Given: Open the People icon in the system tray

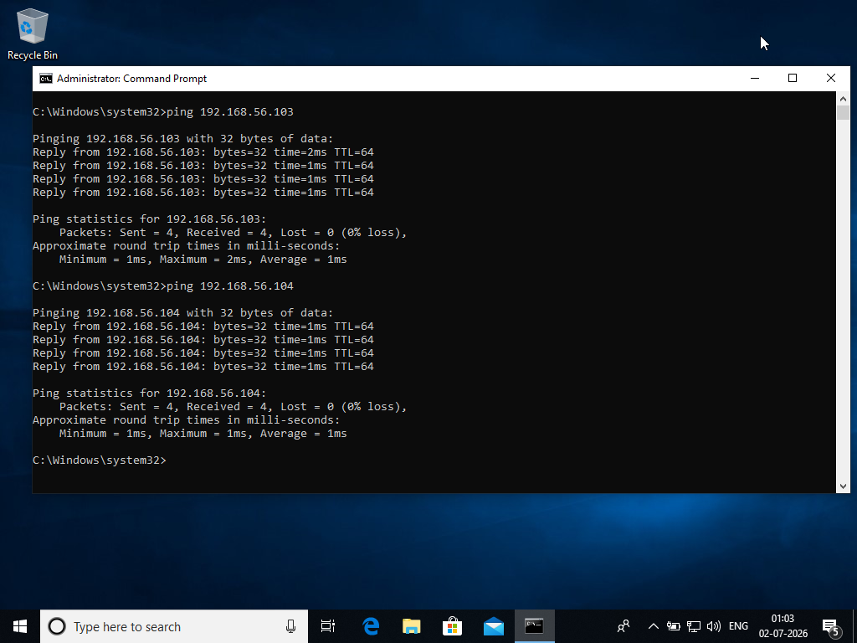Looking at the screenshot, I should pos(623,626).
